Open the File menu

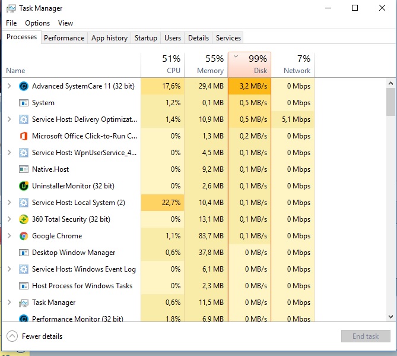11,23
